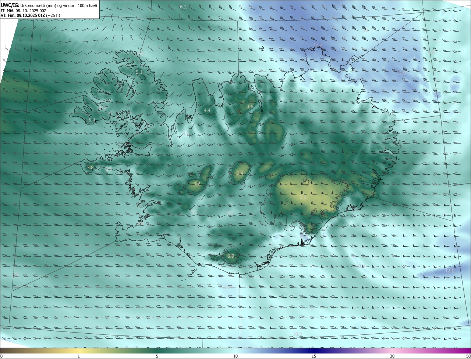Screen dimensions: 471x359
Task: Click the 10.2 value label
Action: pos(297,334)
